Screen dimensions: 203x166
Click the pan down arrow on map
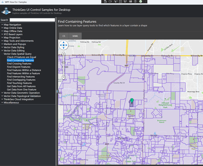click(63, 48)
